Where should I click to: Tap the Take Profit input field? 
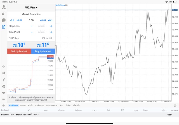pos(41,32)
